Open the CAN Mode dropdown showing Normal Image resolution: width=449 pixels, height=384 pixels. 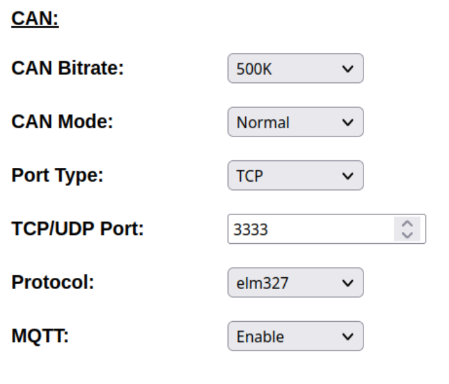pos(296,122)
